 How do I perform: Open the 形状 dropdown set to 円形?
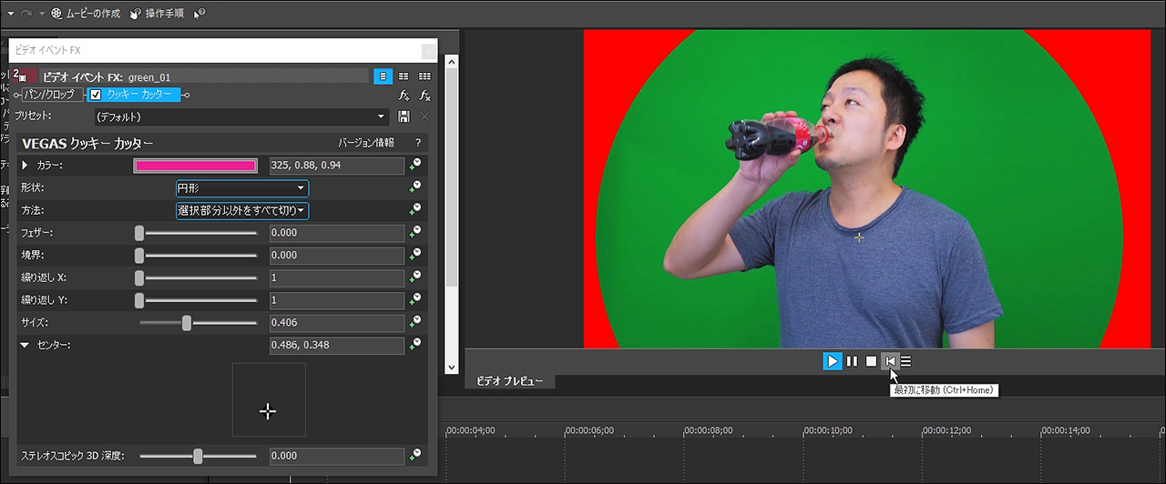(242, 188)
